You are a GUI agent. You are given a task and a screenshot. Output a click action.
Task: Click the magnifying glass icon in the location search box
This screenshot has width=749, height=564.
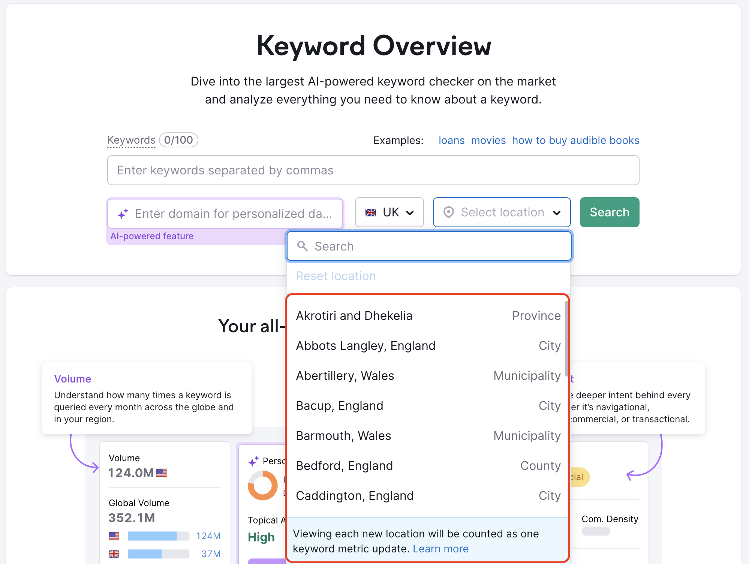click(x=303, y=246)
